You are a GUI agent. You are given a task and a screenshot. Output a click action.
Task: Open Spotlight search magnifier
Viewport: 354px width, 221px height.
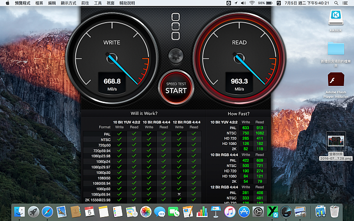tap(336, 3)
